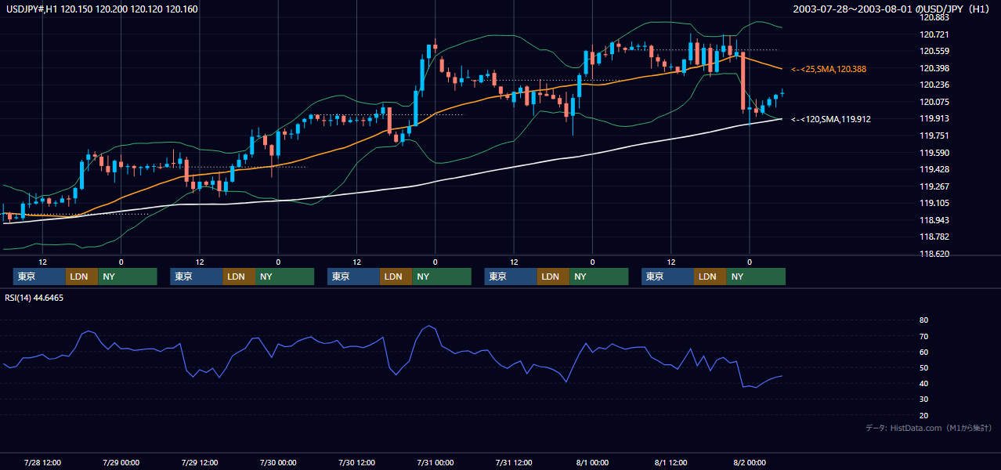This screenshot has height=470, width=1001.
Task: Click RSI scale value 30
Action: [923, 399]
